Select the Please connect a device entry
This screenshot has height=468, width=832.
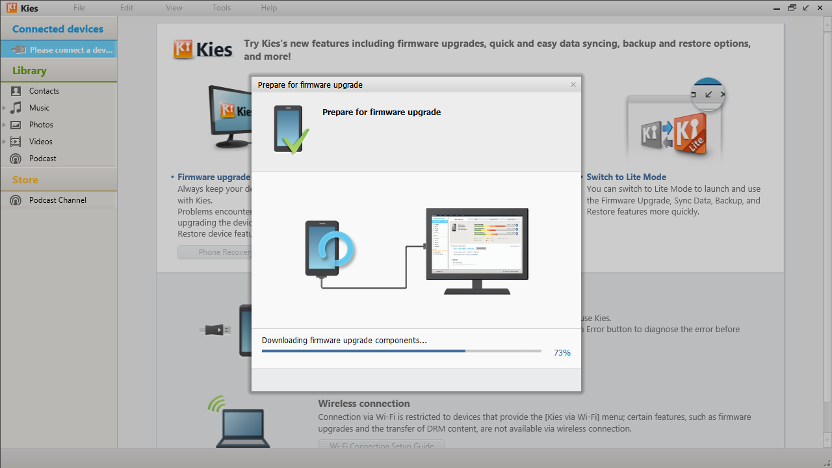(x=58, y=49)
